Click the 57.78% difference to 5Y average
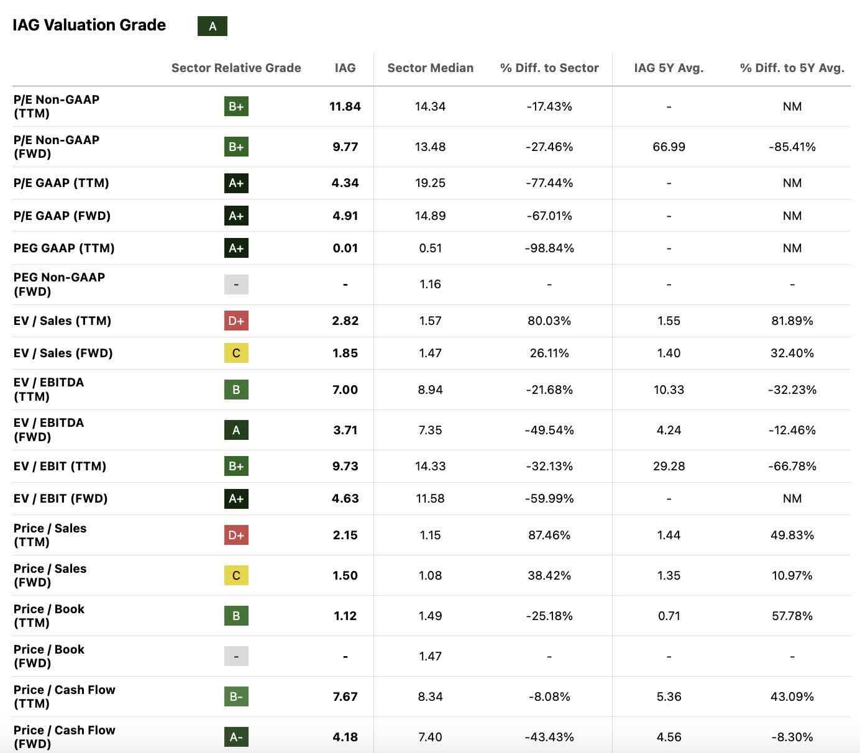This screenshot has height=753, width=860. [792, 616]
